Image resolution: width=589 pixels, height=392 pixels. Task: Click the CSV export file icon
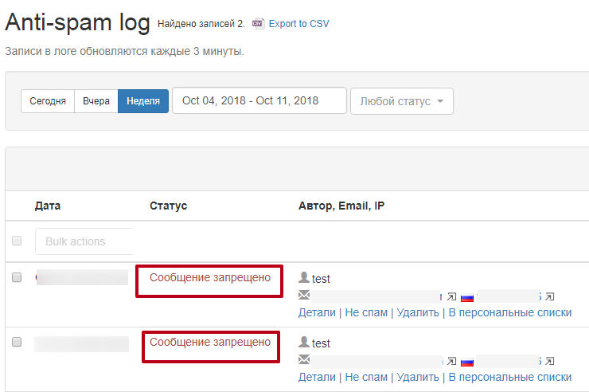[x=258, y=24]
